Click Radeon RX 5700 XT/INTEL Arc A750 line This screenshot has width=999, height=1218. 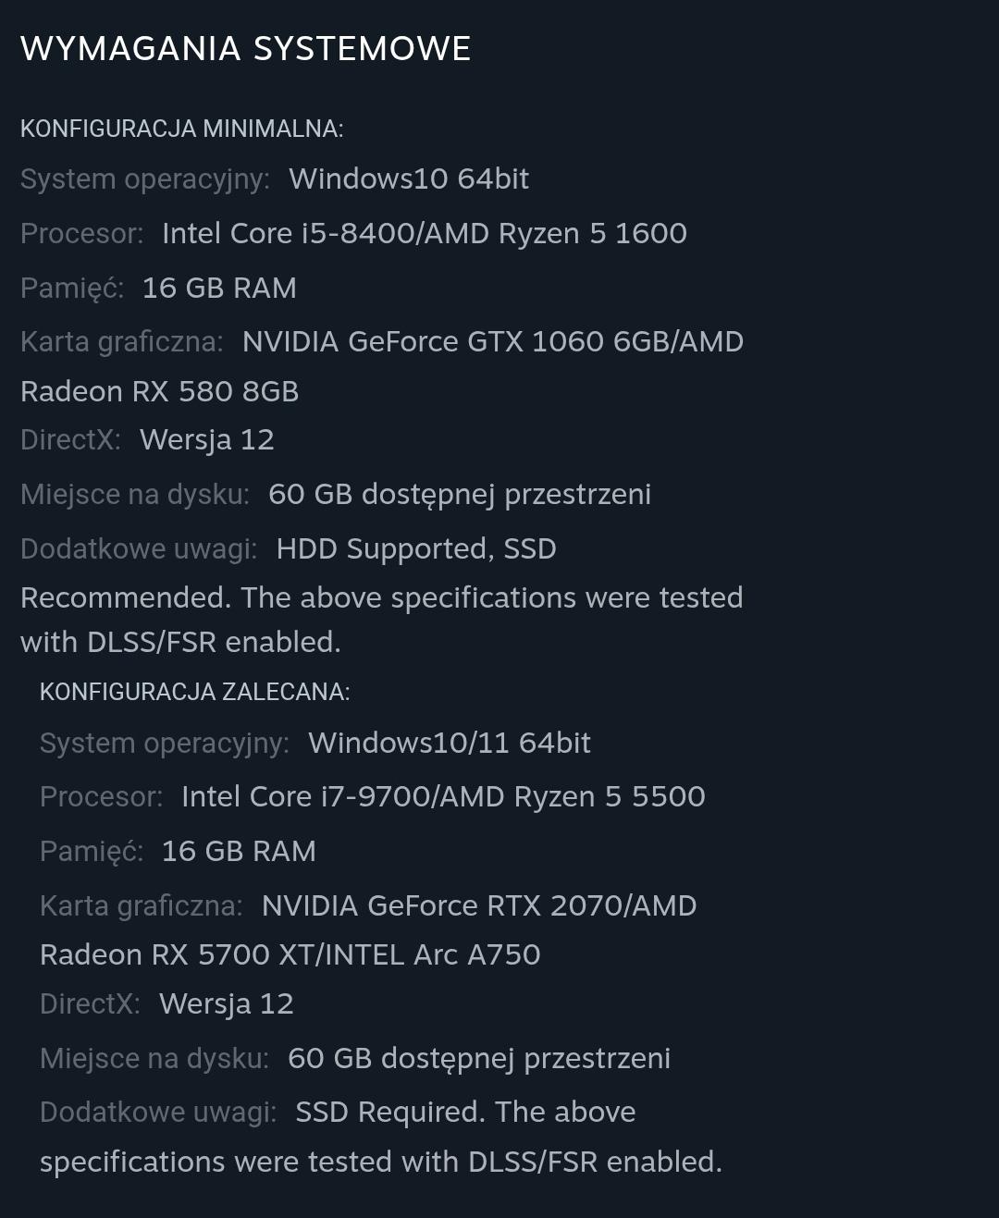click(x=290, y=954)
